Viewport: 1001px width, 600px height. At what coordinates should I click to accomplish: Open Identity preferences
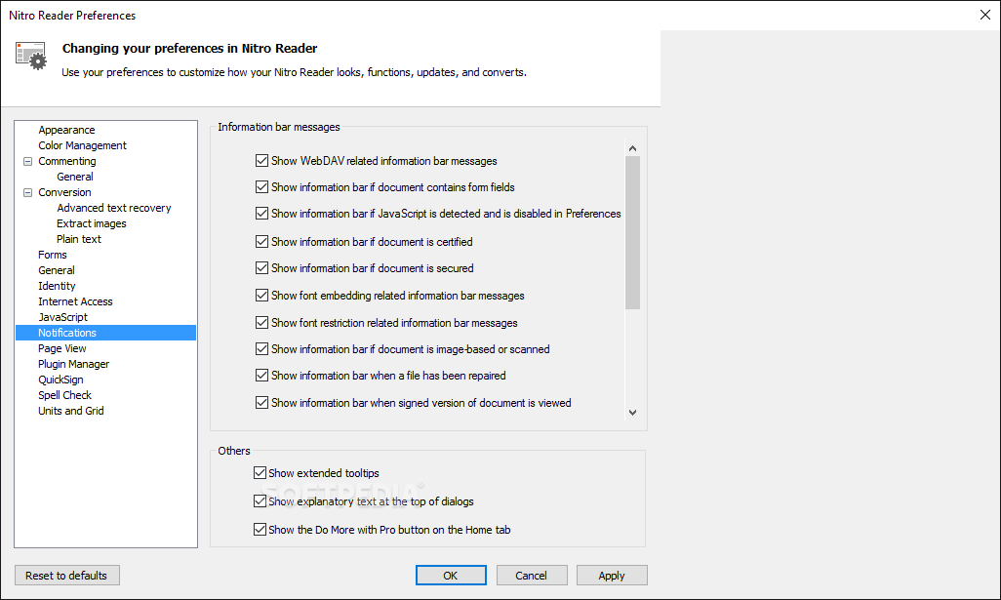click(x=57, y=286)
